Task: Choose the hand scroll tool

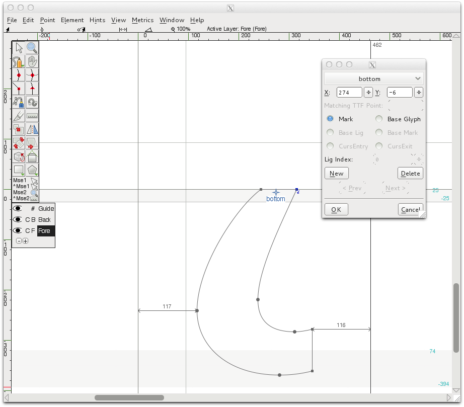Action: point(32,61)
